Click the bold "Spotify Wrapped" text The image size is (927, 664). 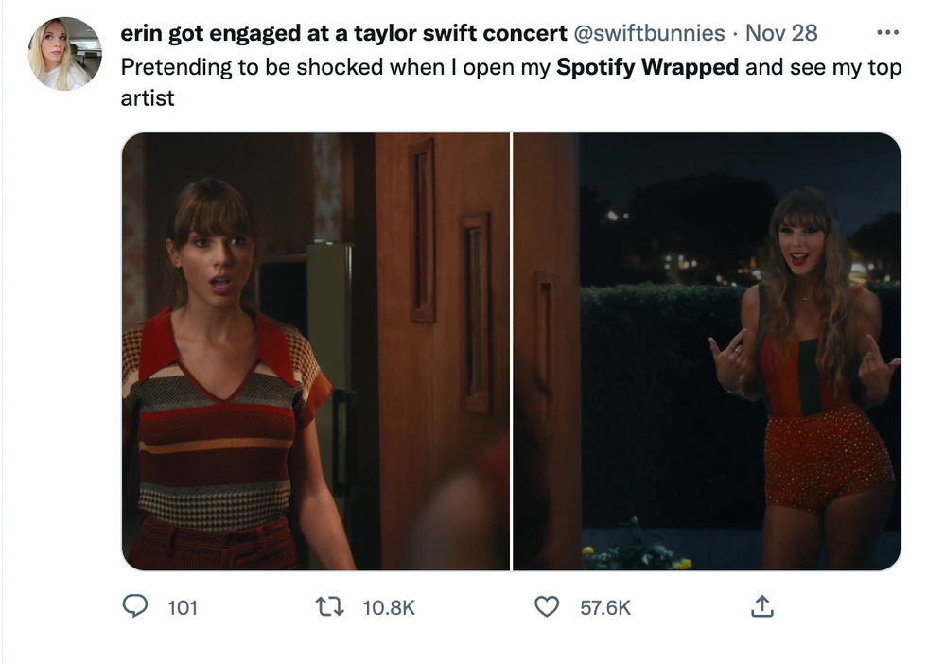[648, 69]
